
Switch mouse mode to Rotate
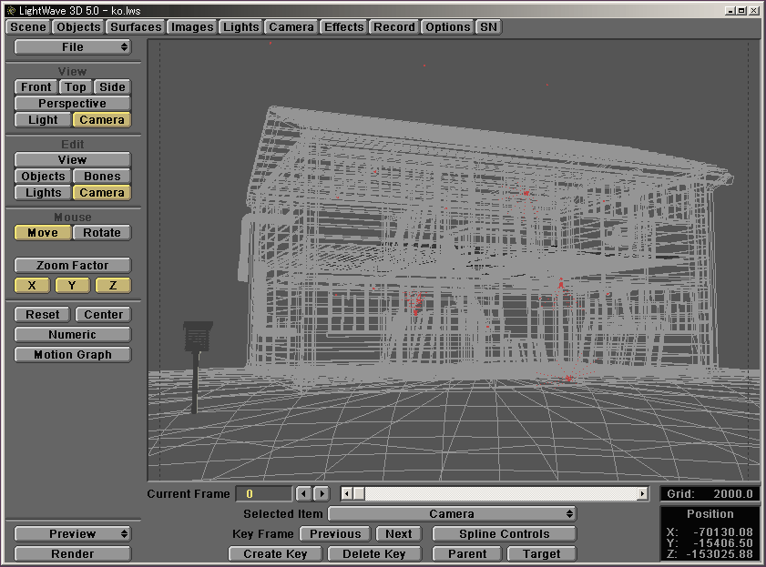102,233
